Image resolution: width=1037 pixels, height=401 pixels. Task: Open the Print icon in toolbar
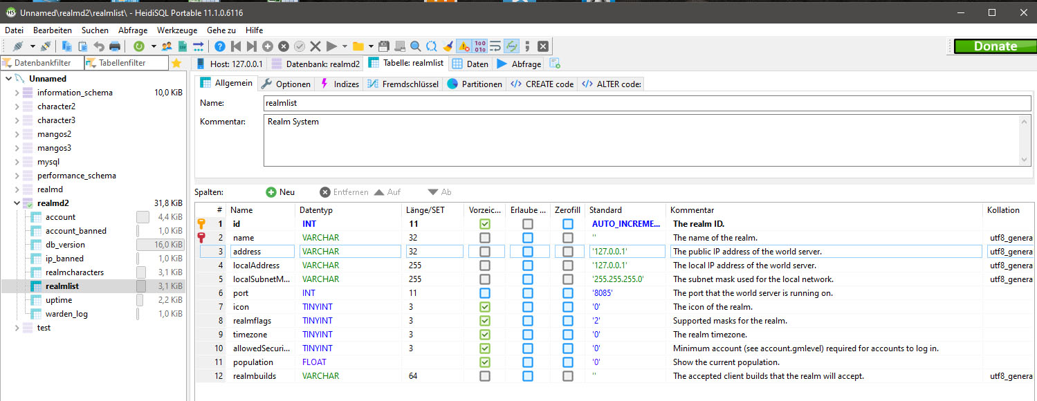click(x=115, y=46)
